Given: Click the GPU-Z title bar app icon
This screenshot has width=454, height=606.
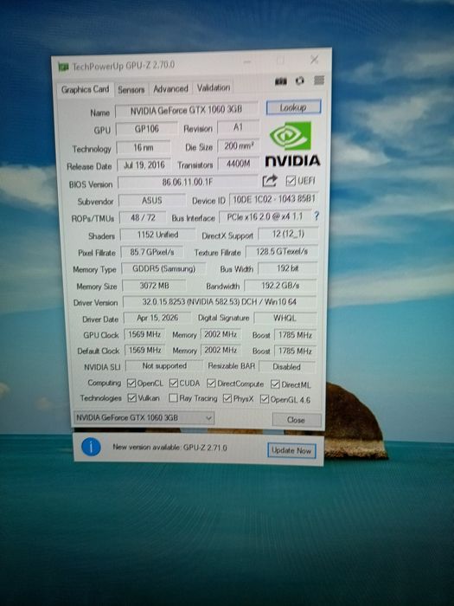Looking at the screenshot, I should pos(63,67).
